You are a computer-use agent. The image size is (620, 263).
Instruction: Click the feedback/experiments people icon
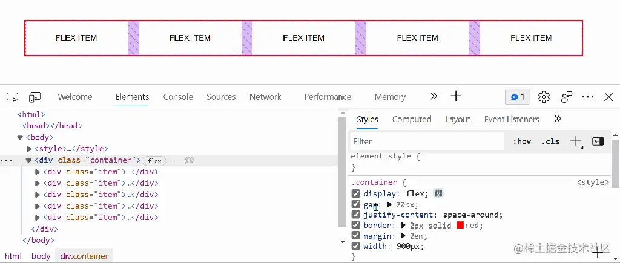[x=567, y=97]
